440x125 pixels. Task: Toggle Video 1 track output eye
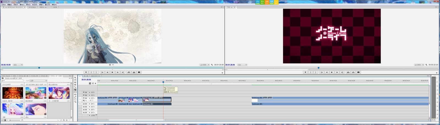tap(84, 98)
